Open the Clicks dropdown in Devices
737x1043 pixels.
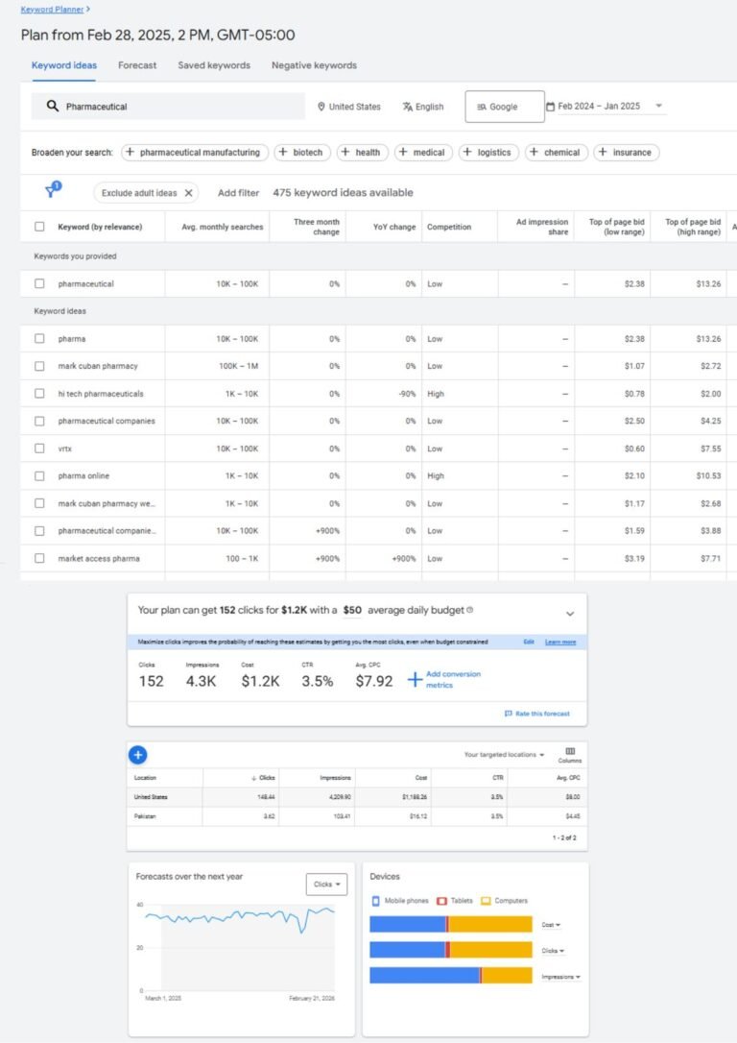tap(553, 951)
